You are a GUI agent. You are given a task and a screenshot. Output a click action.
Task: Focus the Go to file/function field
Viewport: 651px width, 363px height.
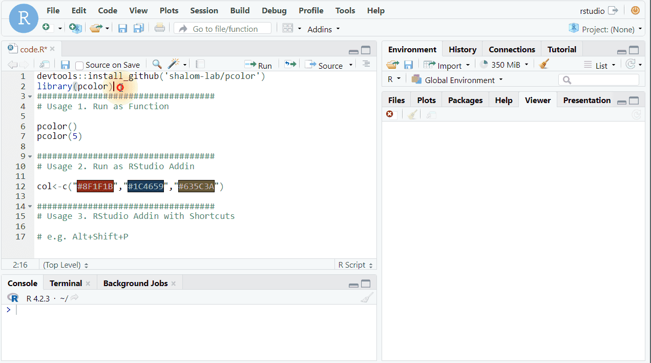[222, 29]
